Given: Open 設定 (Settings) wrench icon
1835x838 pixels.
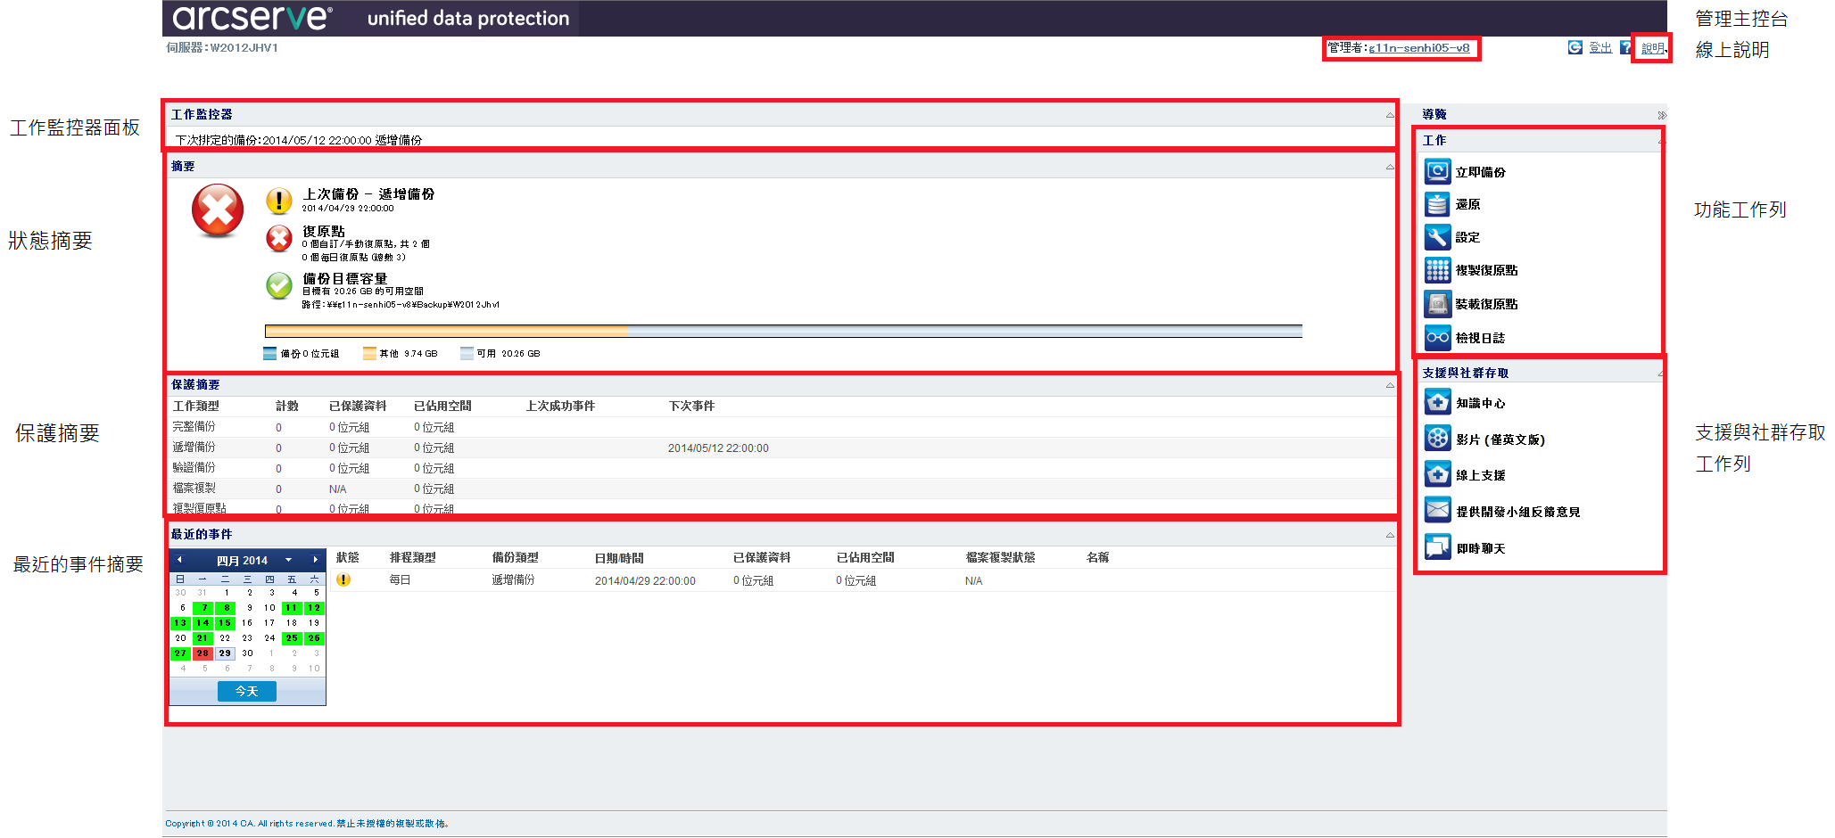Looking at the screenshot, I should [1437, 237].
